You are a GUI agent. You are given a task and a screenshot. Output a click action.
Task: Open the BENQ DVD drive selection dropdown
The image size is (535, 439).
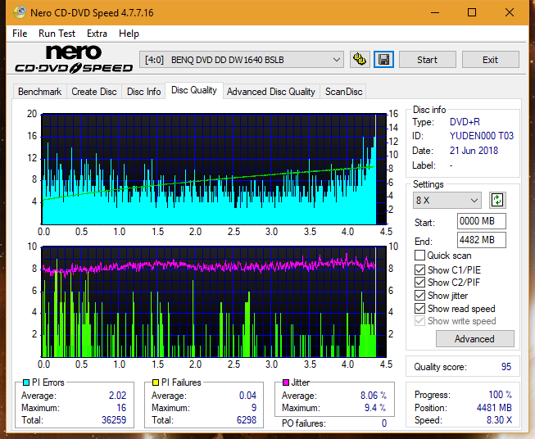point(242,60)
